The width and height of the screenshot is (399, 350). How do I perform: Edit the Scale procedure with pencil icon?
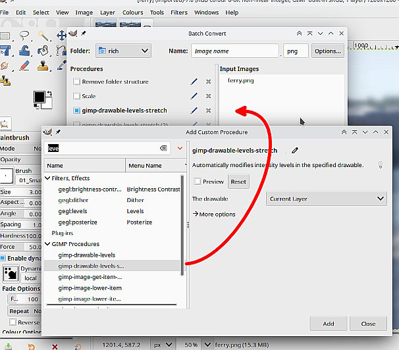[x=194, y=96]
